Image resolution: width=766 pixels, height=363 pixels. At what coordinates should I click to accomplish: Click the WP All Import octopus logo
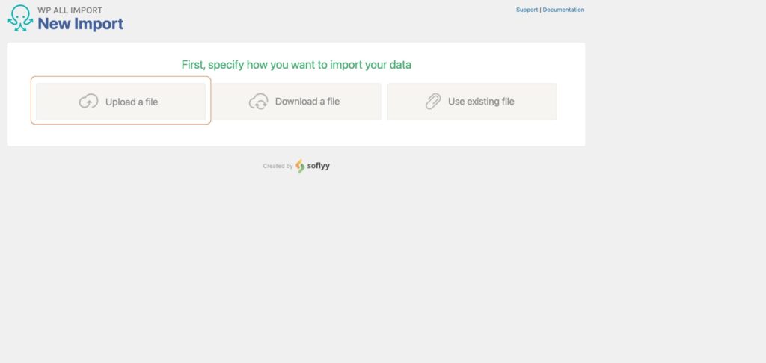pos(20,18)
